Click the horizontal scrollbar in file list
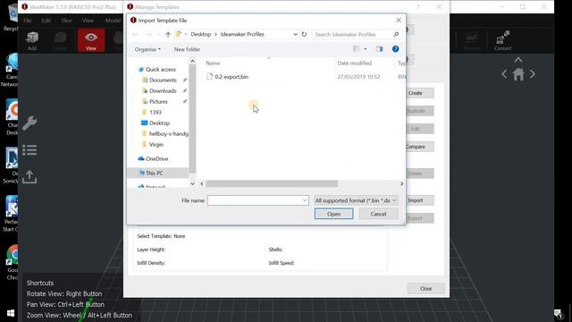The width and height of the screenshot is (572, 322). click(x=272, y=183)
